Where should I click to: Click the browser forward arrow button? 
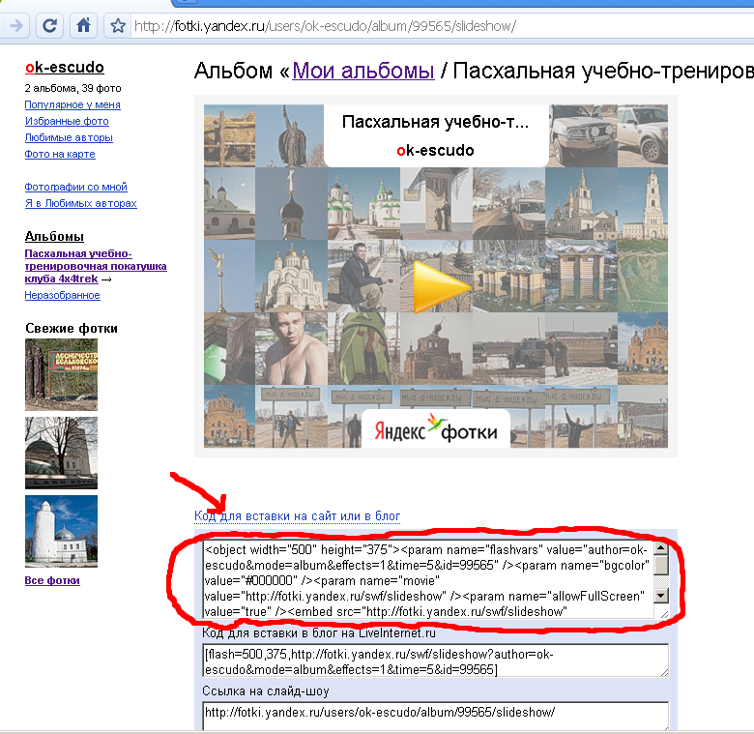(x=16, y=25)
